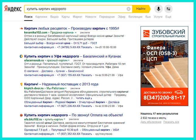Open 'О компании' sitelink
Viewport: 196px width, 140px height.
(31, 71)
